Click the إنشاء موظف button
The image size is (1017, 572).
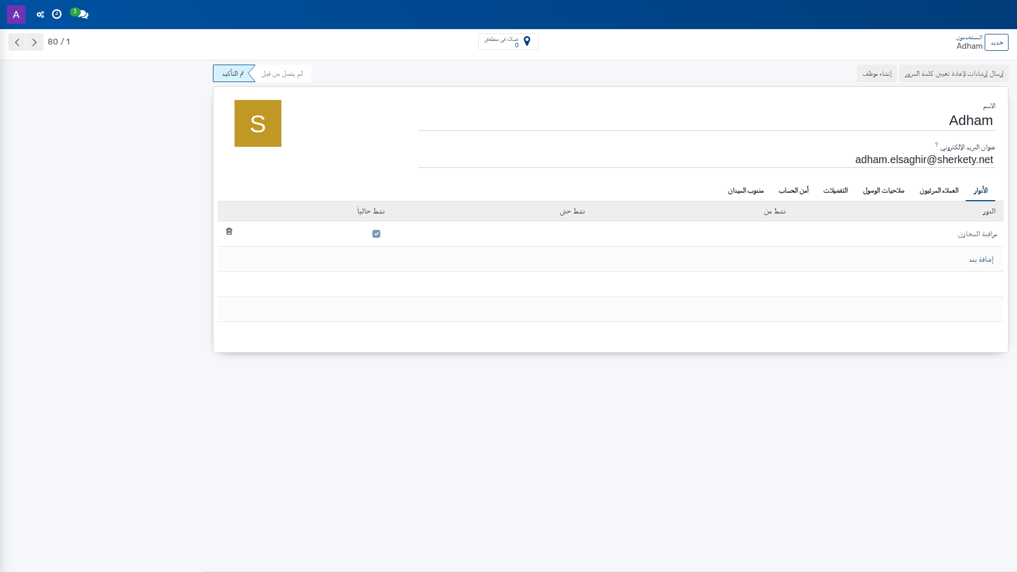[x=877, y=74]
